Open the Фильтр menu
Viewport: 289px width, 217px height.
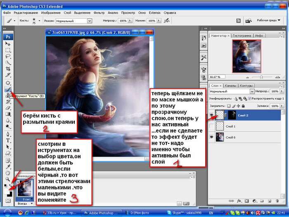[99, 13]
